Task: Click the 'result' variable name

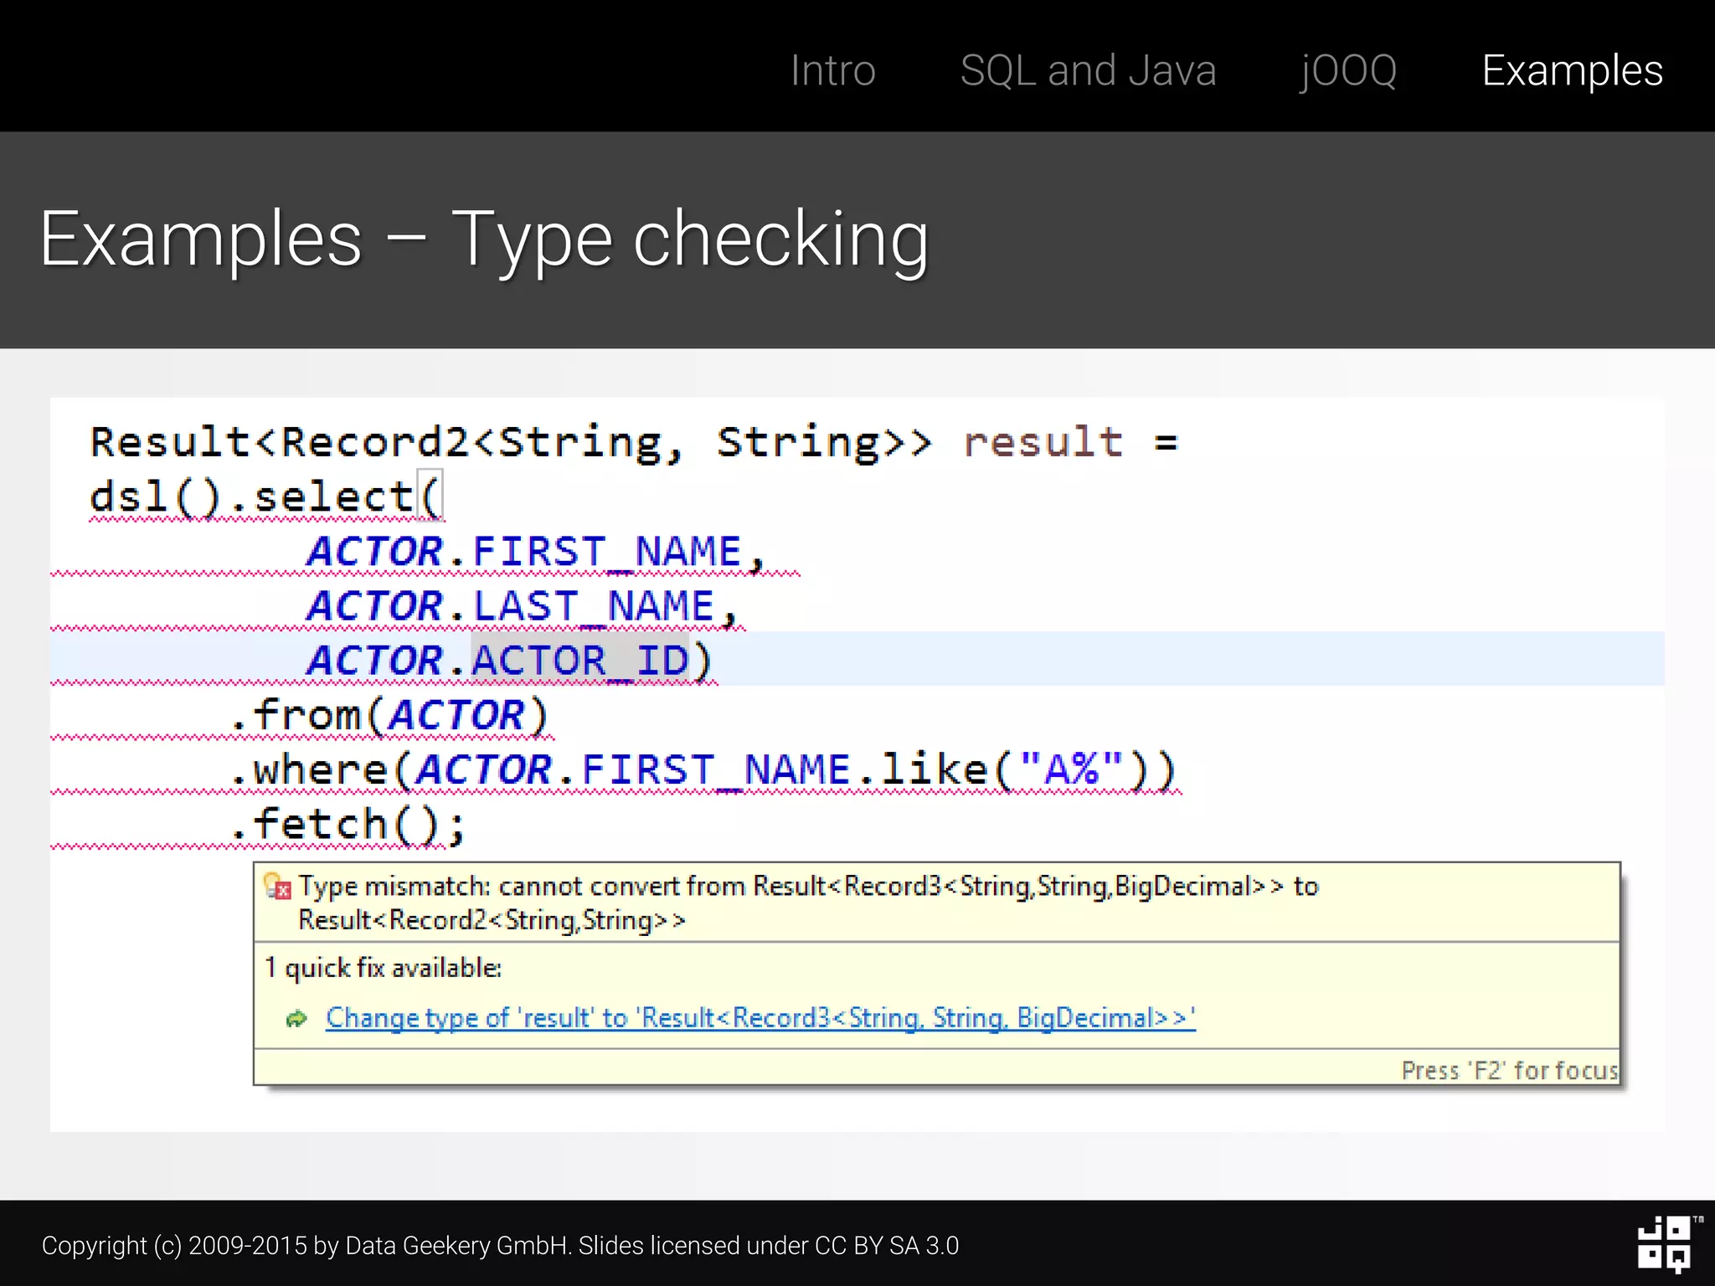Action: click(1043, 442)
